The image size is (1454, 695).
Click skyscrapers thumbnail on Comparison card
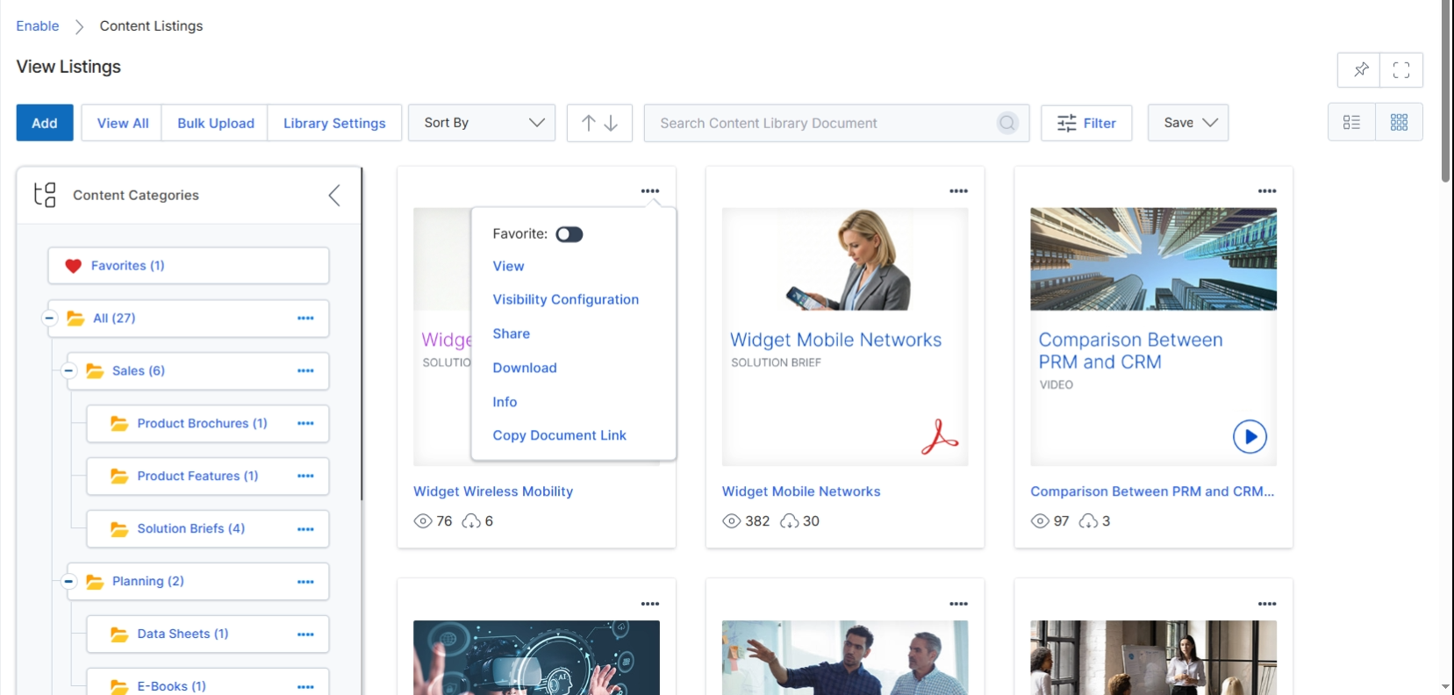[1153, 259]
